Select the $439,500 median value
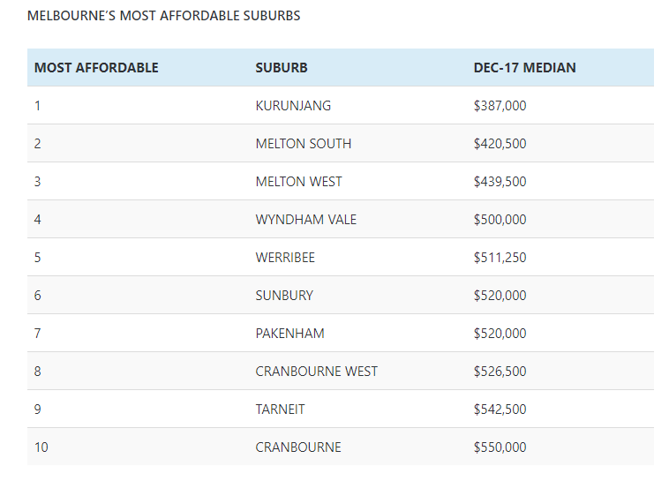Screen dimensions: 669x481 coord(500,182)
